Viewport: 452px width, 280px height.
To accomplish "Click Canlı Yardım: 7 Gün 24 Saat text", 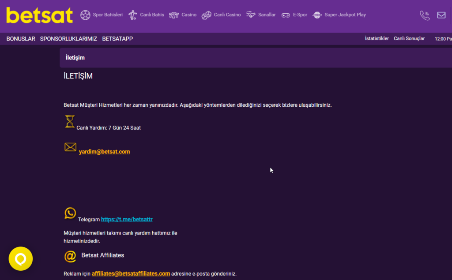I will (x=109, y=127).
